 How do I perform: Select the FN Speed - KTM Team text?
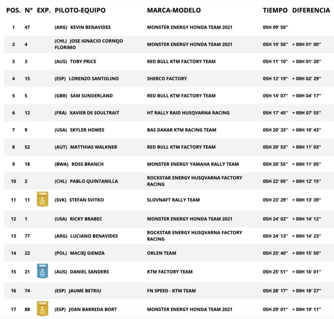pyautogui.click(x=171, y=291)
